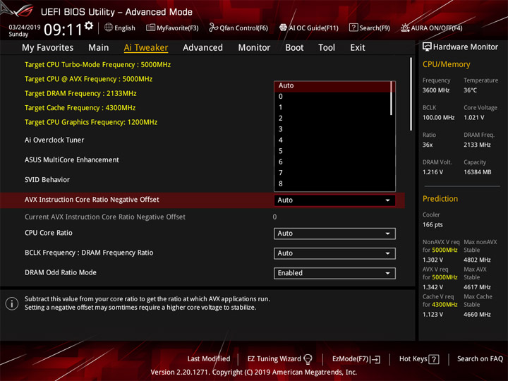The height and width of the screenshot is (381, 508).
Task: Switch to EzMode(F7)
Action: (x=351, y=359)
